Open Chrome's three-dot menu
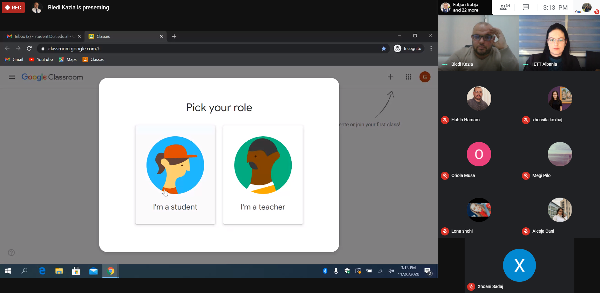Image resolution: width=600 pixels, height=293 pixels. click(x=431, y=48)
